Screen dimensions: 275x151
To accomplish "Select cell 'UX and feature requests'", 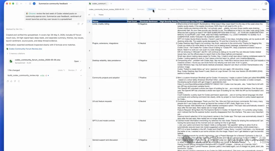I will click(x=109, y=110).
